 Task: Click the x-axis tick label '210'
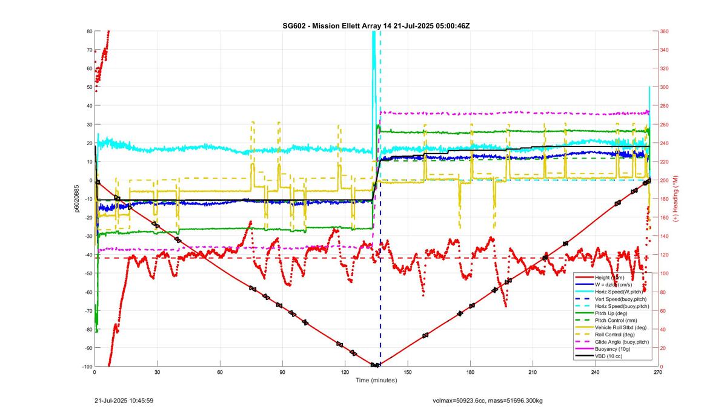point(533,373)
